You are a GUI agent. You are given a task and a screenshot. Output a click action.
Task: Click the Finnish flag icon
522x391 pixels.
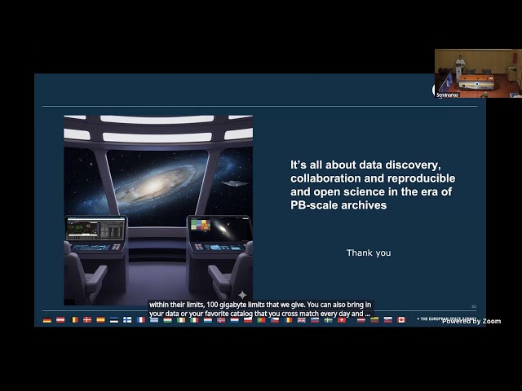127,320
